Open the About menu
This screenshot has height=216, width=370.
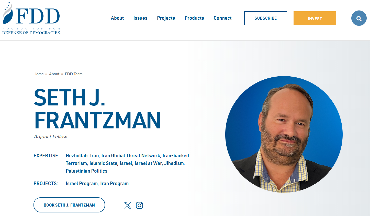[x=117, y=18]
